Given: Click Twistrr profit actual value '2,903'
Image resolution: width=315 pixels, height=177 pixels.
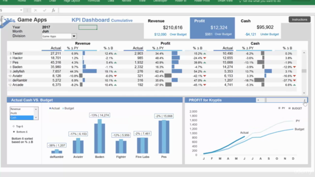Looking at the screenshot, I should (139, 54).
